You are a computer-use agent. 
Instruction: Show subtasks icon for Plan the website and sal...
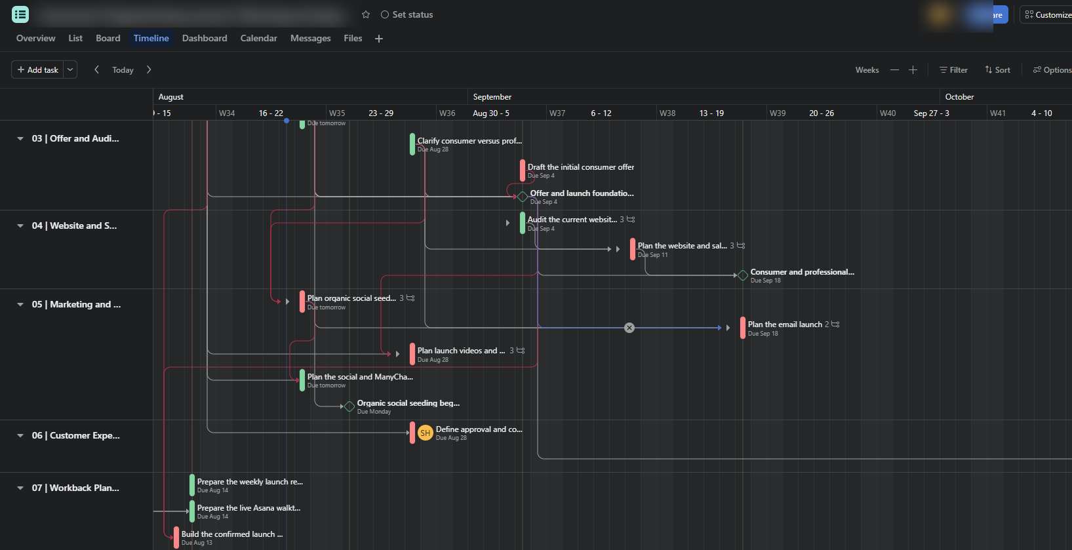(x=741, y=246)
